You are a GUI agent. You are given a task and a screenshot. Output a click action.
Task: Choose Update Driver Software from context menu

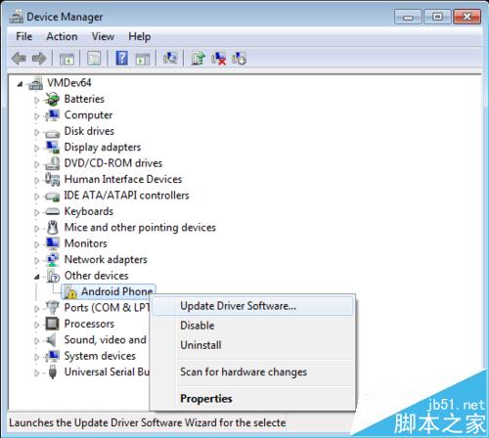click(252, 306)
